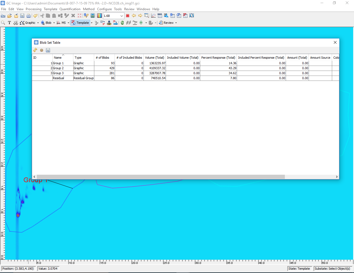354x273 pixels.
Task: Expand the Review dropdown arrow
Action: [x=176, y=23]
